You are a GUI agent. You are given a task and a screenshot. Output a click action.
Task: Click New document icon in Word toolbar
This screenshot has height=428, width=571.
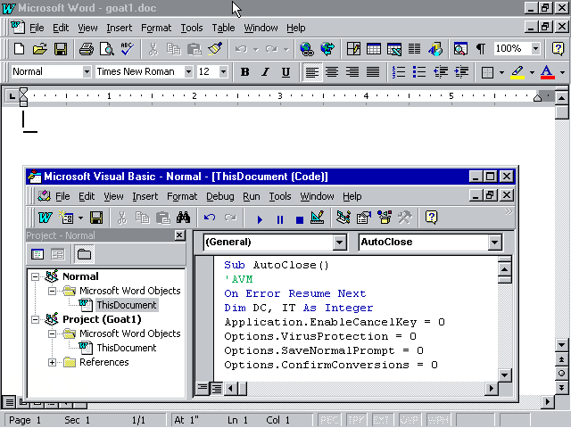19,48
